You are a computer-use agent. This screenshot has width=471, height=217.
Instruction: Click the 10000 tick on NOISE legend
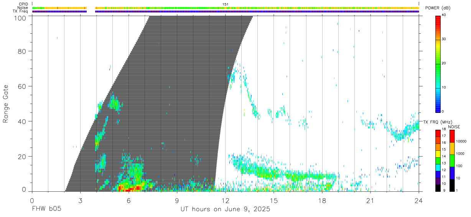462,141
